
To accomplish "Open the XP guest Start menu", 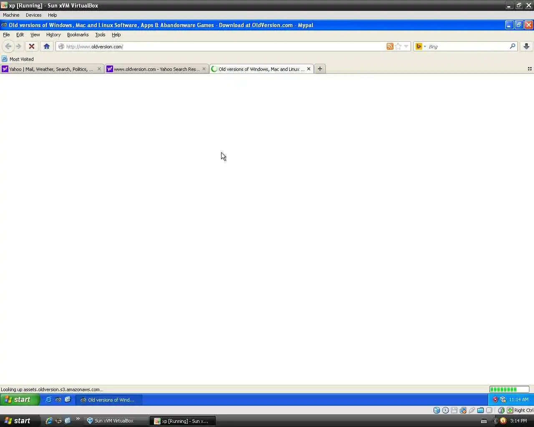I will coord(20,399).
